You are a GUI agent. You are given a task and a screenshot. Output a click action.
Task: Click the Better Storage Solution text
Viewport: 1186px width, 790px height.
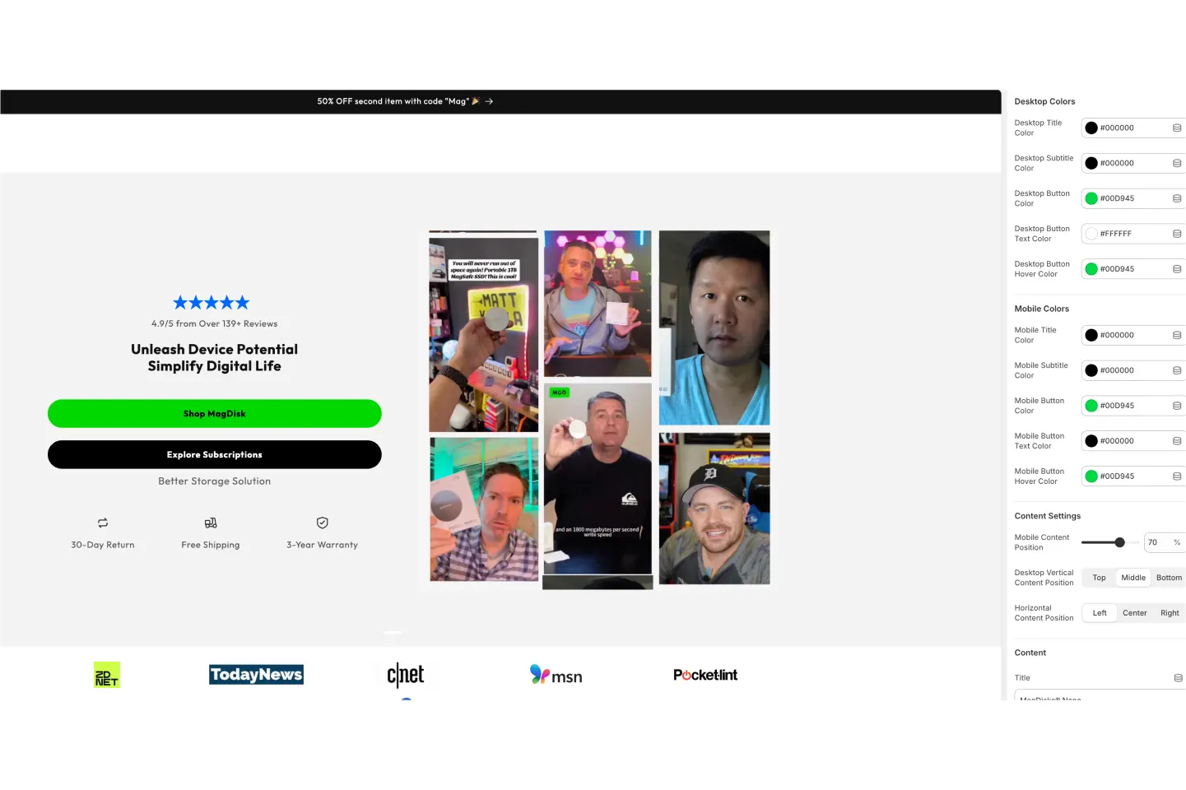point(215,481)
